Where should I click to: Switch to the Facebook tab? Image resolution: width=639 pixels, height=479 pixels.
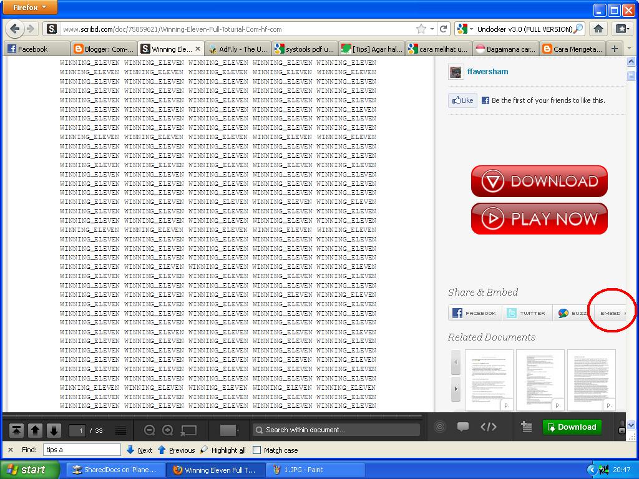click(36, 49)
